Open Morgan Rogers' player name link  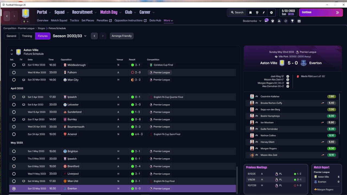(x=269, y=148)
